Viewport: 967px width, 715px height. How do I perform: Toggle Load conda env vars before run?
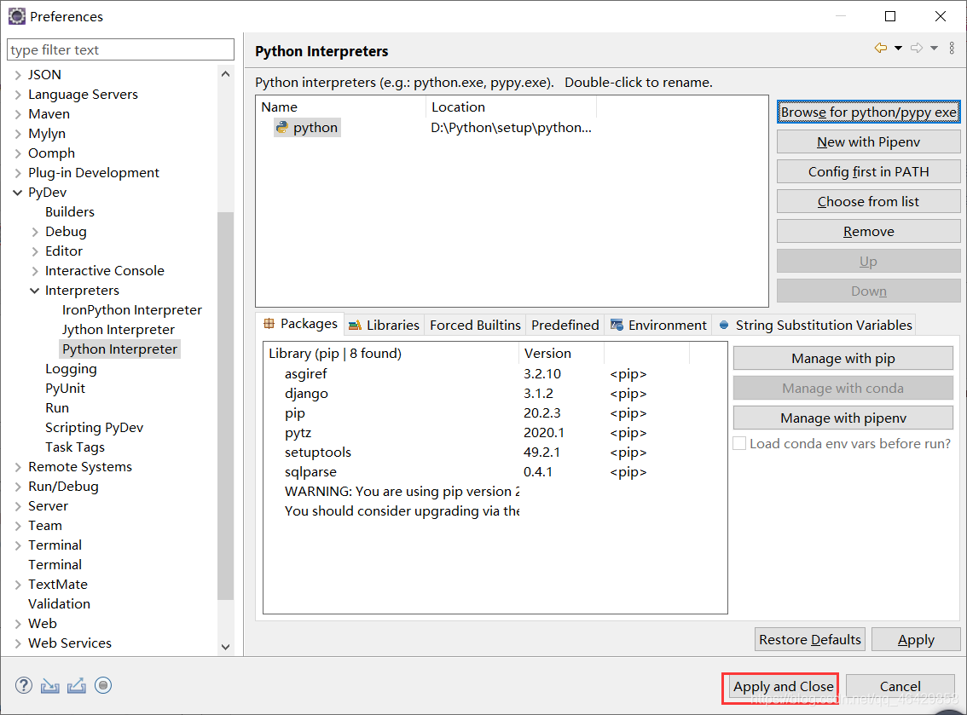738,443
